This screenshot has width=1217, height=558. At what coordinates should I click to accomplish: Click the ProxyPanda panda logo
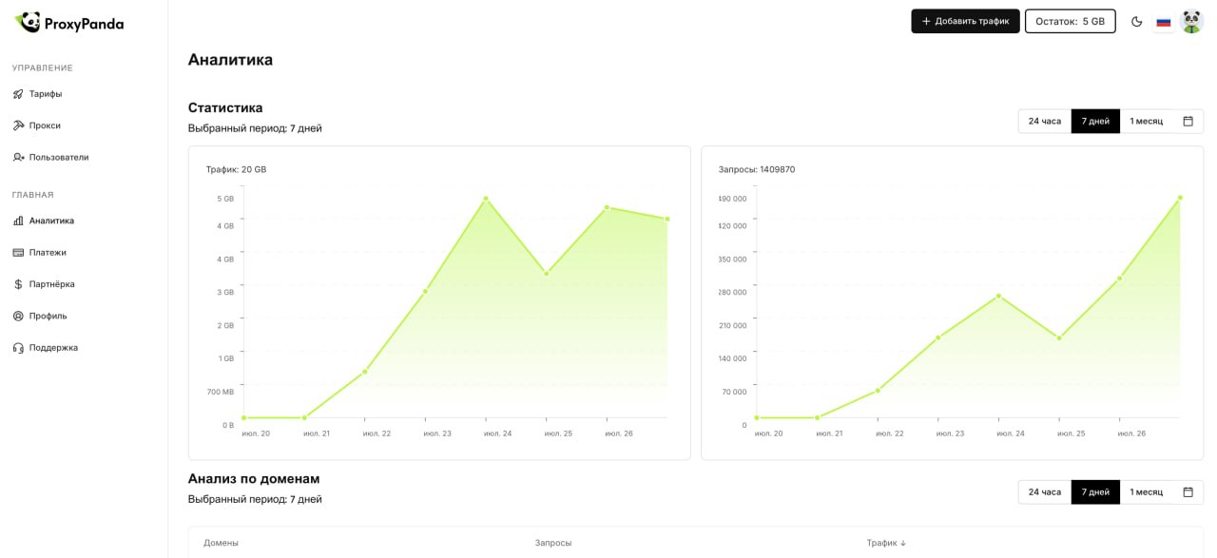coord(28,22)
